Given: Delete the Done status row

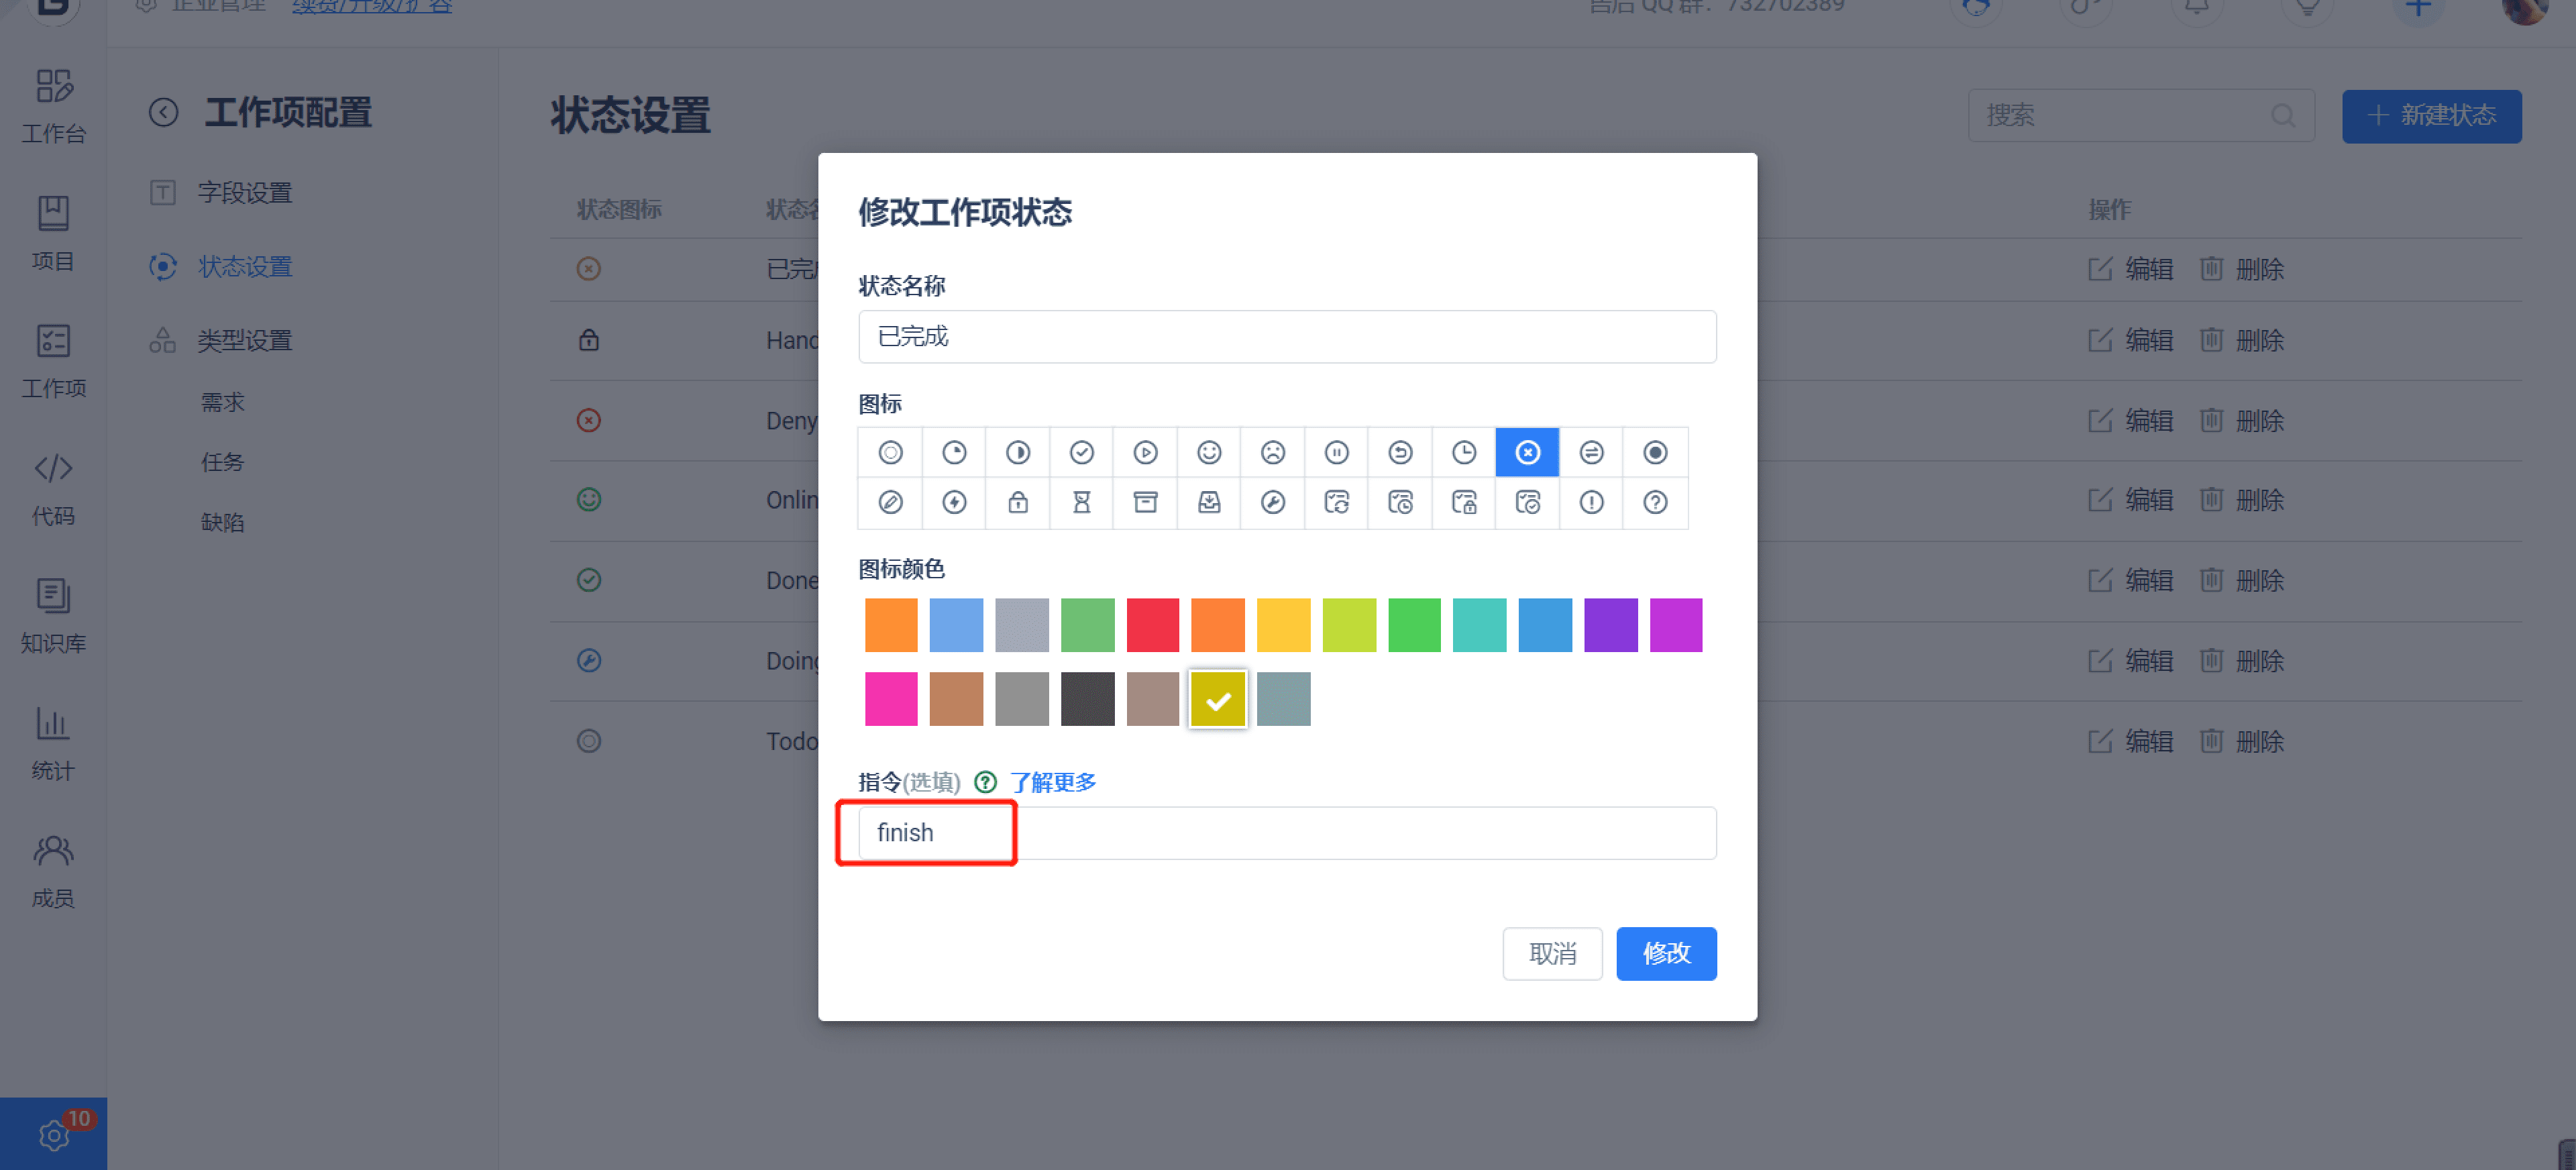Looking at the screenshot, I should coord(2242,581).
